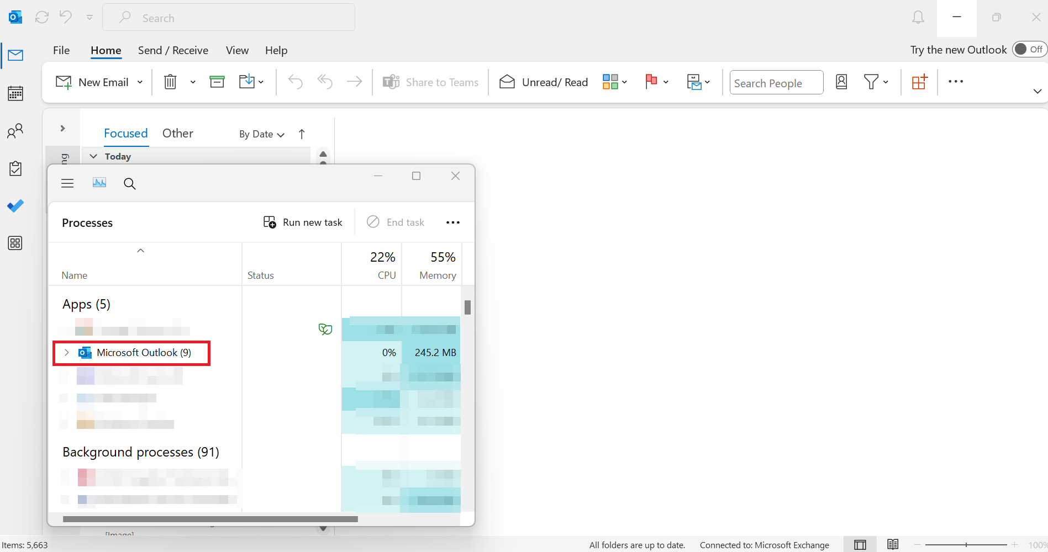Click the efficiency mode leaf icon

325,330
